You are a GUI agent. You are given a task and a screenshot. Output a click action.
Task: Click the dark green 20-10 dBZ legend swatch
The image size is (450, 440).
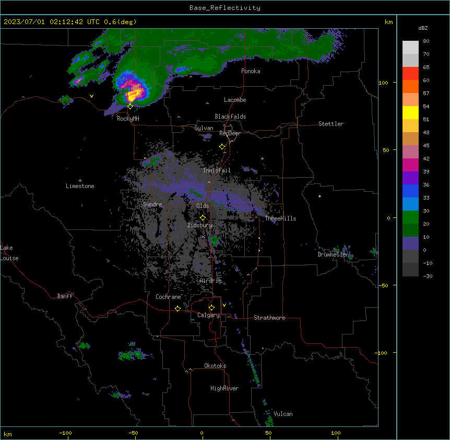pos(410,230)
